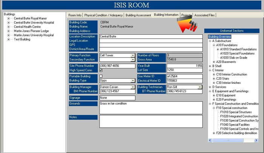Select Central Health Centre building name

click(27, 27)
